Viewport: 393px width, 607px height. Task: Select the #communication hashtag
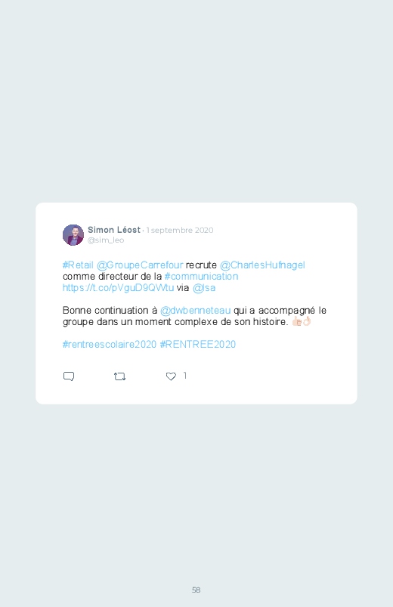click(201, 277)
